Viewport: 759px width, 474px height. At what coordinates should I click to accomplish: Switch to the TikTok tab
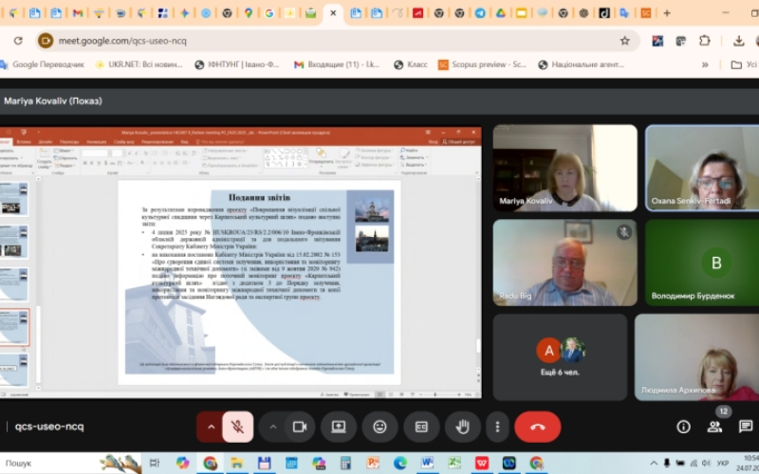[604, 13]
